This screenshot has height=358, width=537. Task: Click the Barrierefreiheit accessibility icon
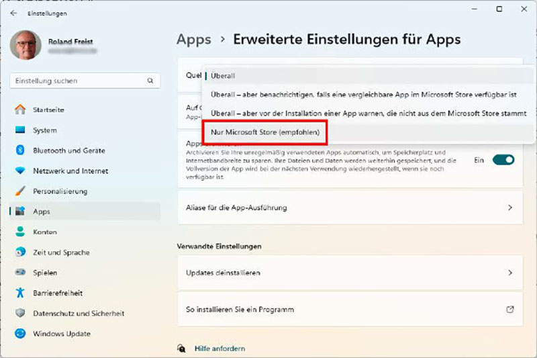coord(20,293)
